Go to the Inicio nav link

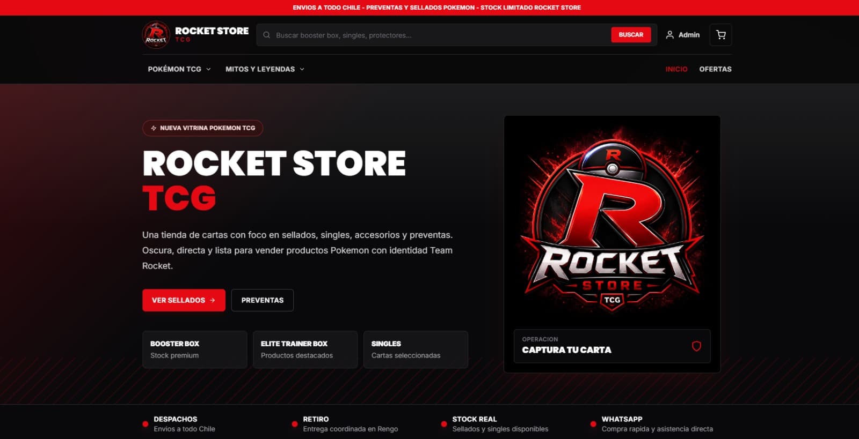(676, 69)
